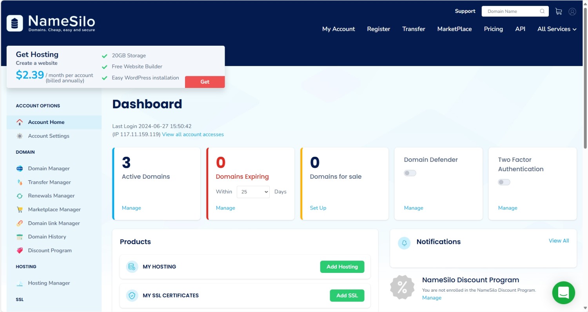588x312 pixels.
Task: Open the shopping cart icon
Action: coord(559,11)
